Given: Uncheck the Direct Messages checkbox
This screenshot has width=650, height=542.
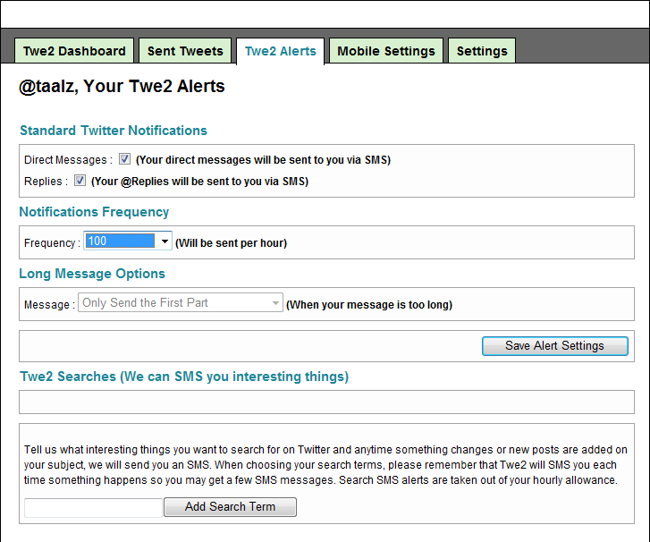Looking at the screenshot, I should click(124, 159).
